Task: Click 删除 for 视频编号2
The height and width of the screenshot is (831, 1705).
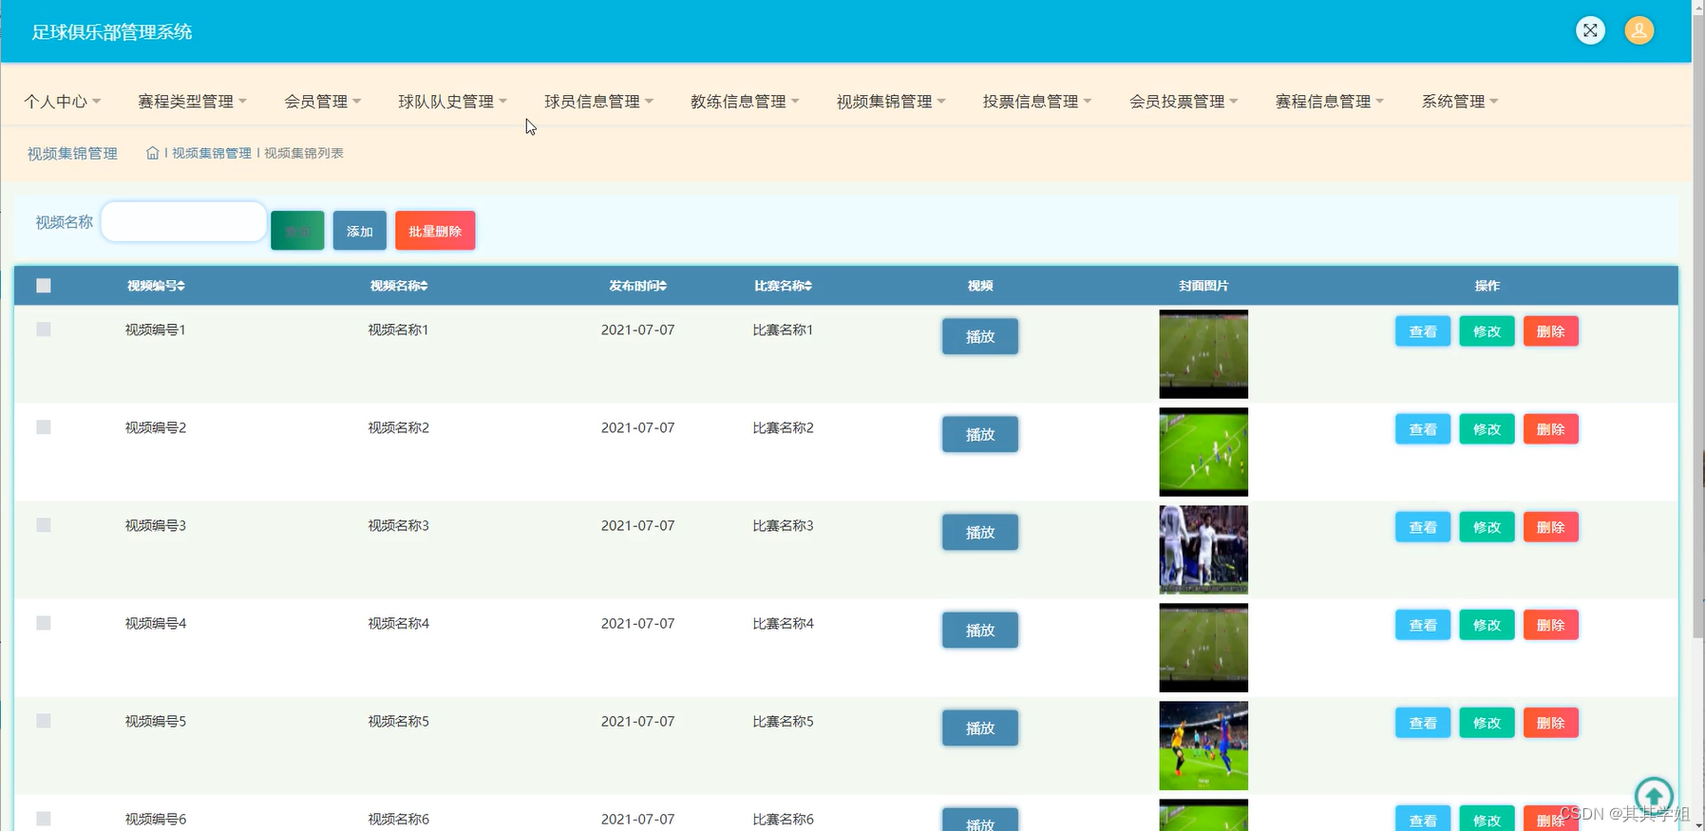Action: coord(1551,429)
